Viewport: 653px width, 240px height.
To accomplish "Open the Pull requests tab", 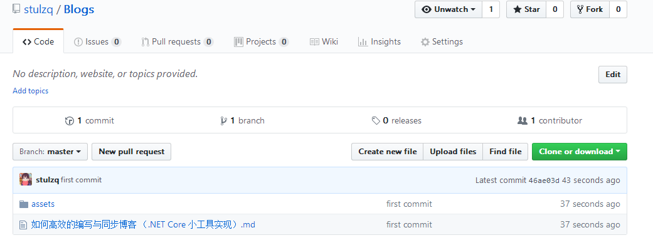I will click(x=178, y=41).
